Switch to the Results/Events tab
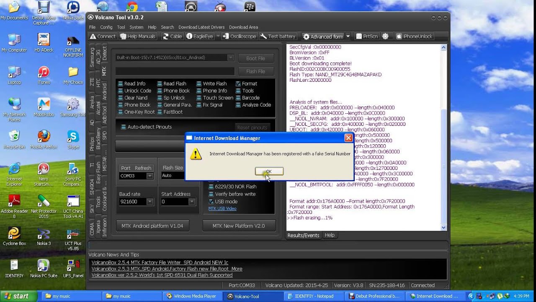The width and height of the screenshot is (536, 302). click(x=303, y=235)
